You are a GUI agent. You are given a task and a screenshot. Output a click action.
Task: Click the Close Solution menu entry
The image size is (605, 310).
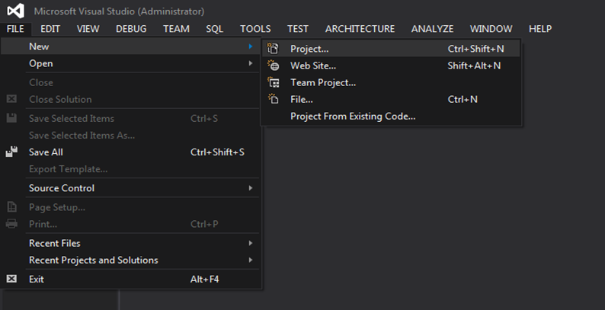click(130, 99)
